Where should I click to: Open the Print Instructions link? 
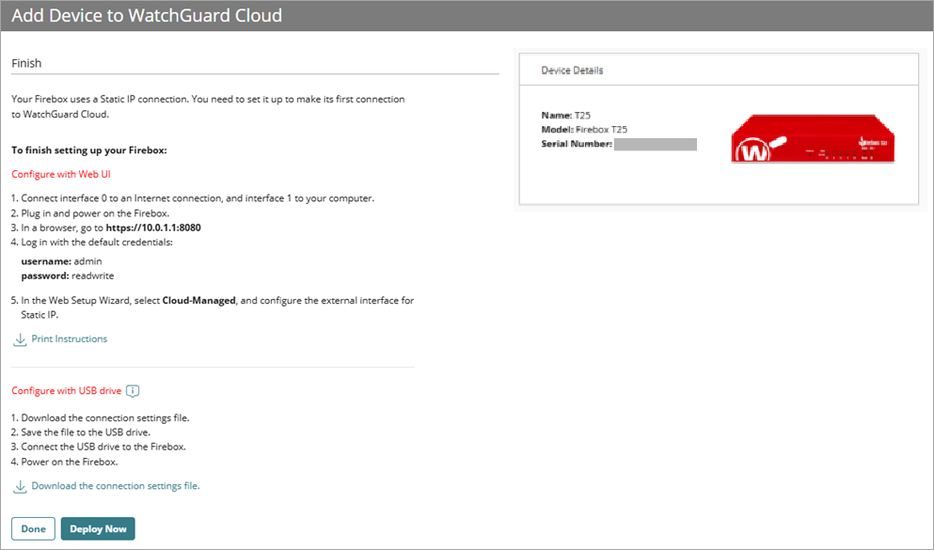[69, 338]
